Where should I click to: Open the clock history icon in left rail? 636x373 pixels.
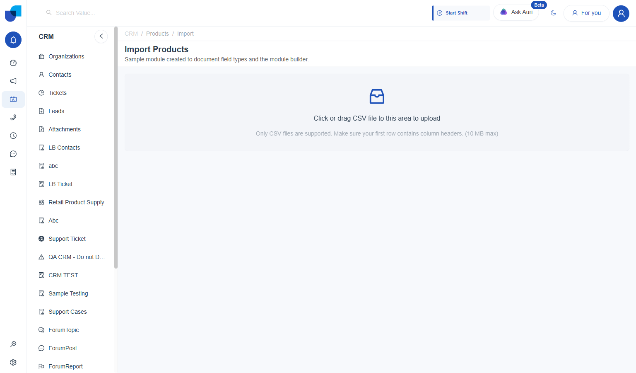pos(13,136)
